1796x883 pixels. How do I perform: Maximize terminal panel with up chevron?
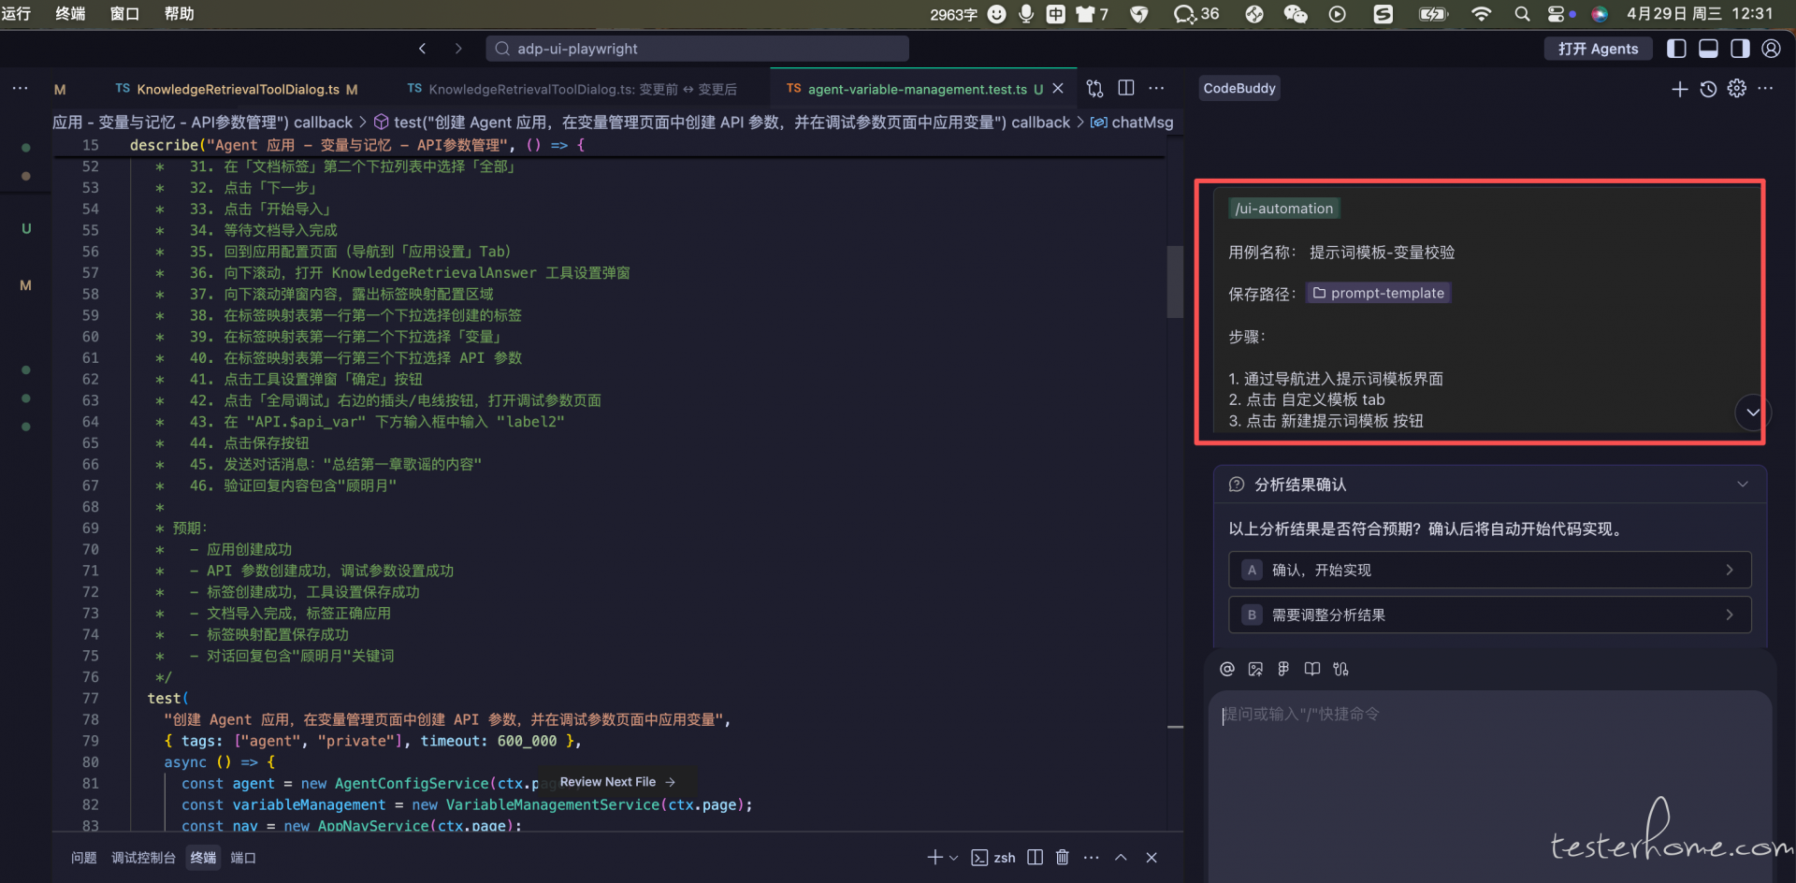1121,858
